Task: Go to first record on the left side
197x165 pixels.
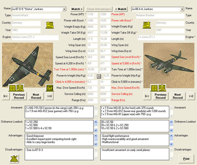Action: pos(6,96)
